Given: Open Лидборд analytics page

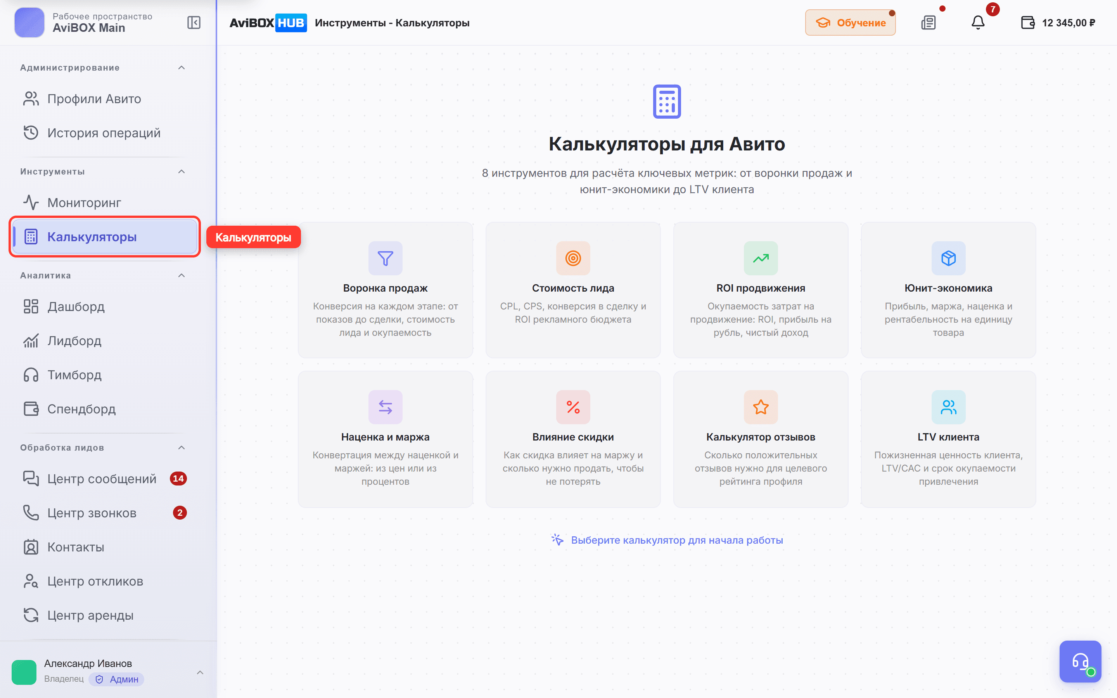Looking at the screenshot, I should click(x=105, y=341).
